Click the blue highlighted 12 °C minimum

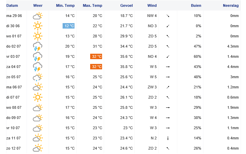(x=68, y=26)
